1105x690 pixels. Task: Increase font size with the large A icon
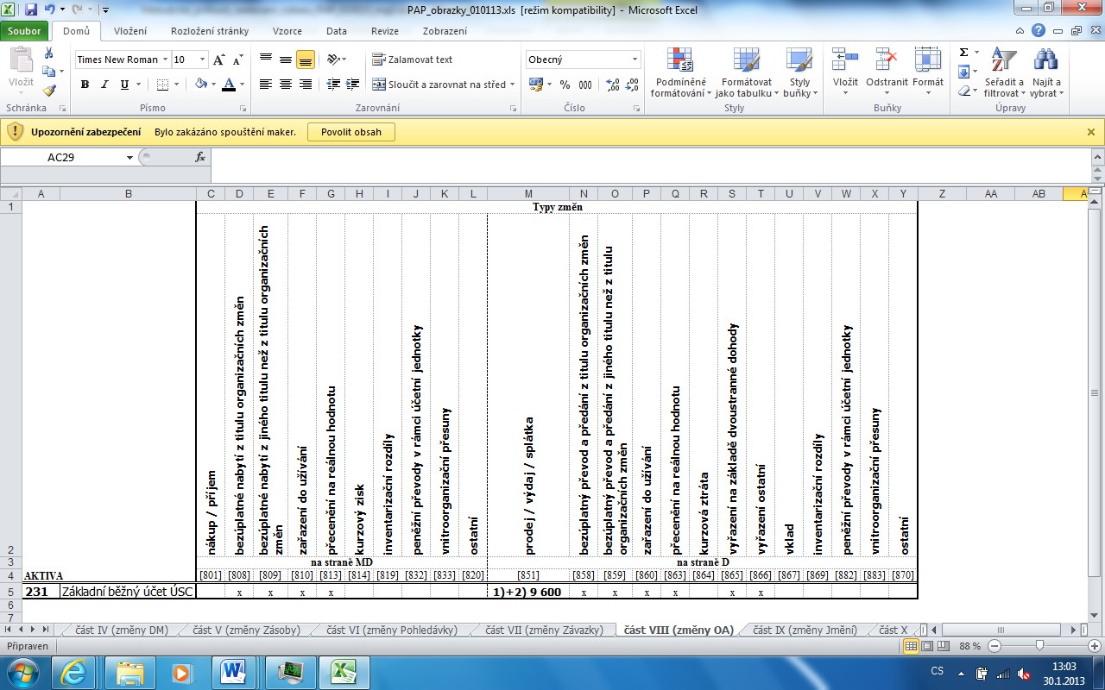pyautogui.click(x=219, y=60)
